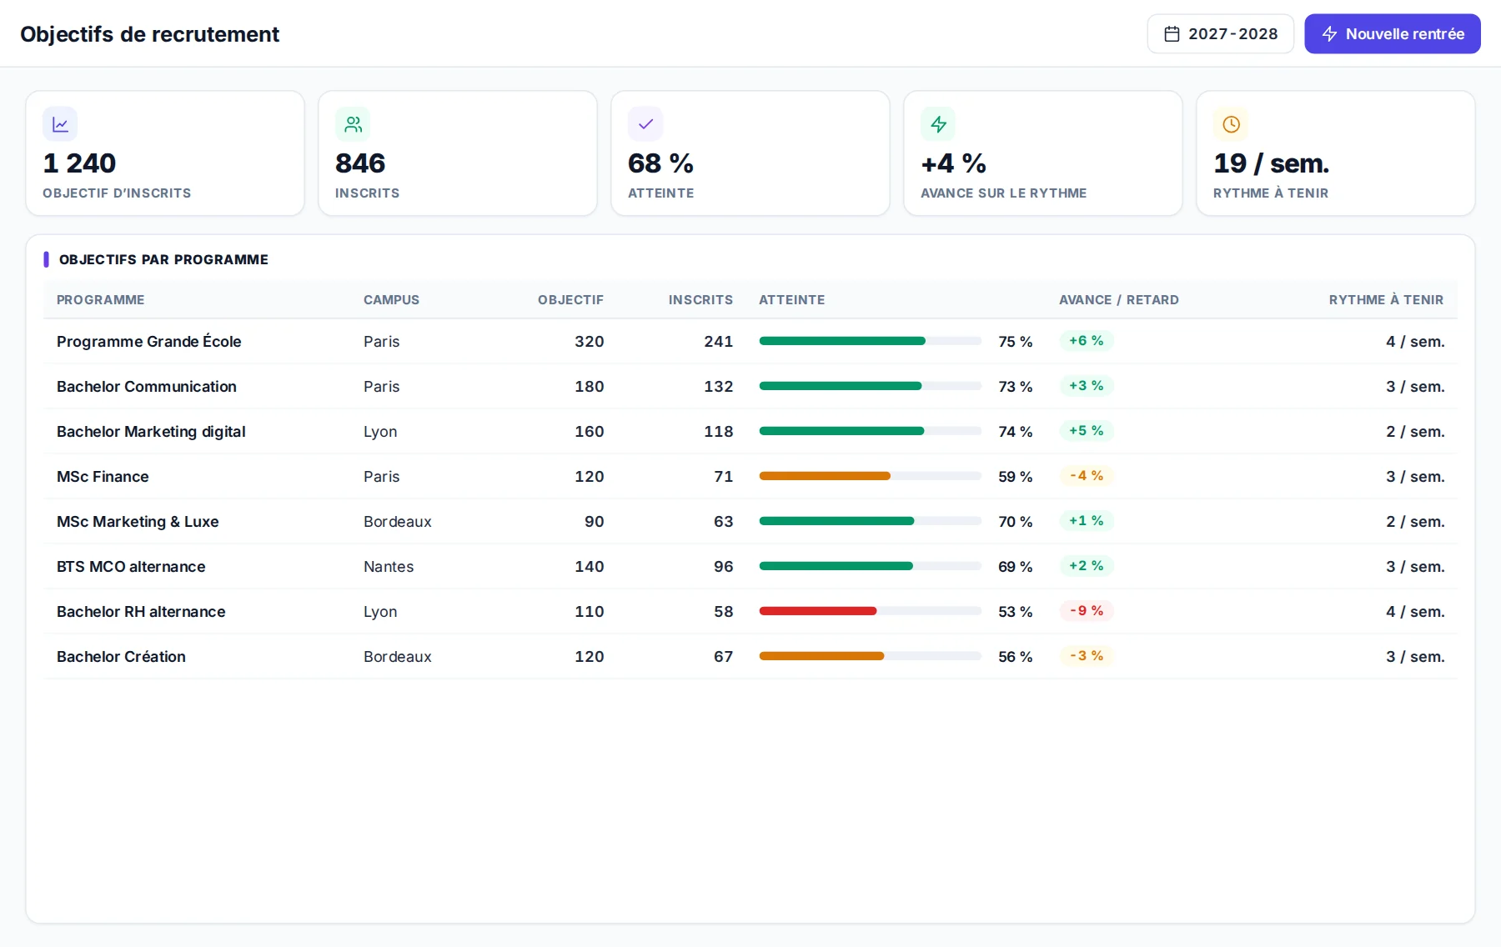Click the Objectifs par programme section title
The height and width of the screenshot is (947, 1501).
point(163,260)
